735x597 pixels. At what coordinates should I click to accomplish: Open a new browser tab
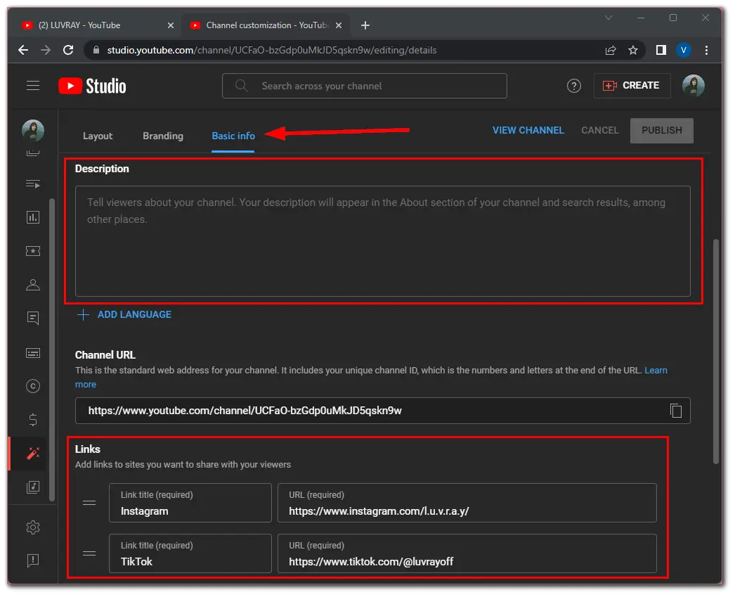pos(365,25)
